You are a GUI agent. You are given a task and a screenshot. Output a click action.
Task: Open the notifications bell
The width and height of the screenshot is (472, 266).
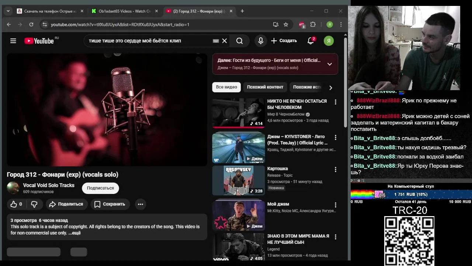[311, 41]
